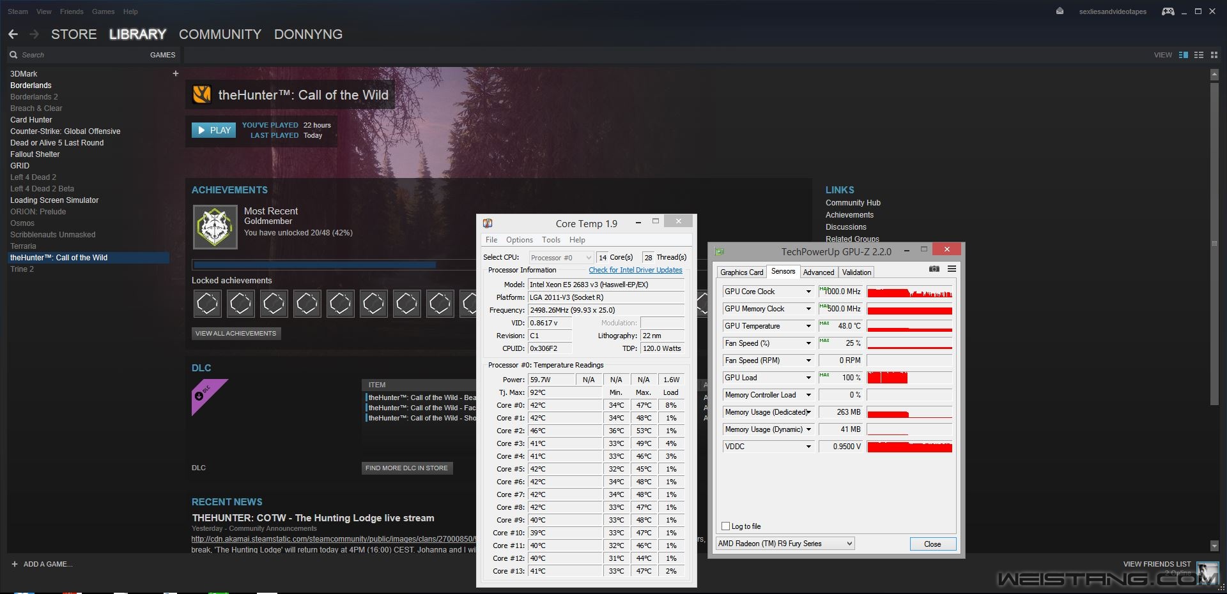Open the Steam menu
The height and width of the screenshot is (594, 1227).
pos(18,11)
